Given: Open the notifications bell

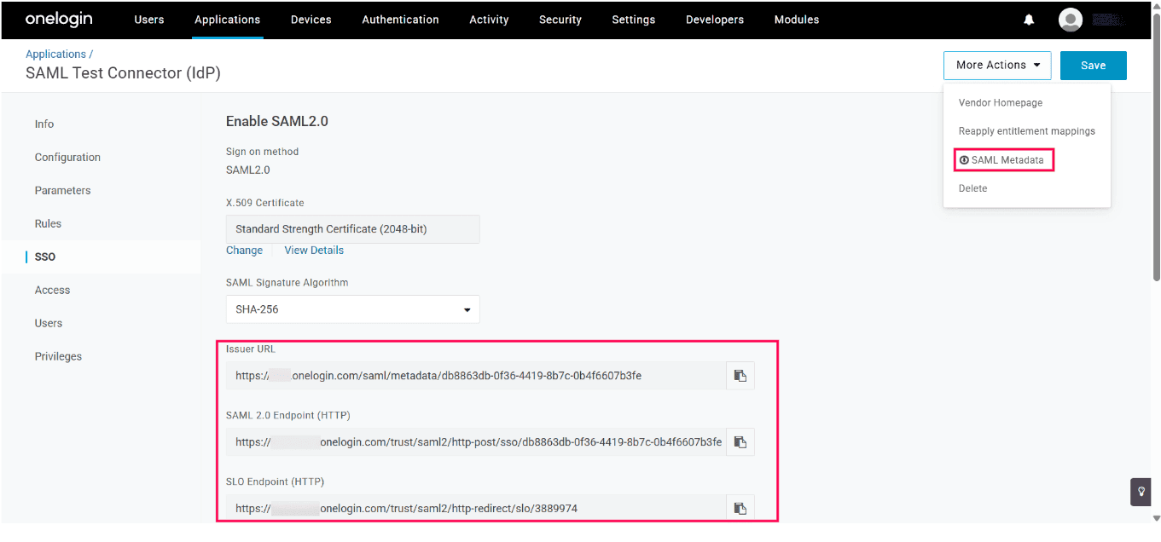Looking at the screenshot, I should click(x=1029, y=20).
